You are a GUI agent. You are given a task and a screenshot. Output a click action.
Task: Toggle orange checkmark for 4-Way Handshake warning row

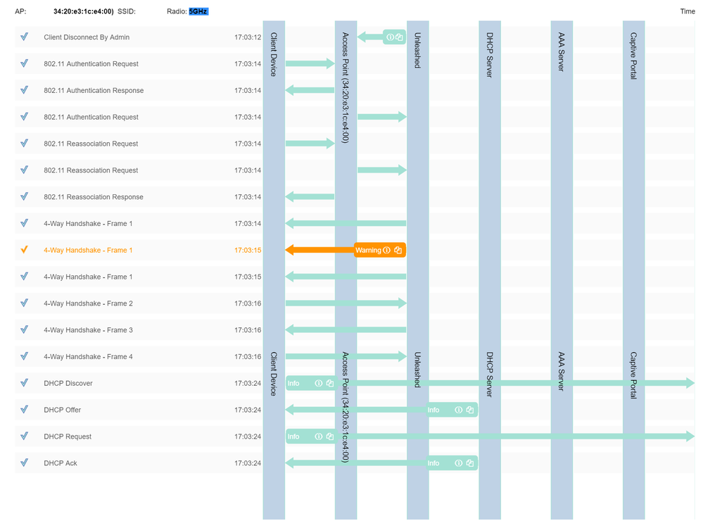(24, 251)
